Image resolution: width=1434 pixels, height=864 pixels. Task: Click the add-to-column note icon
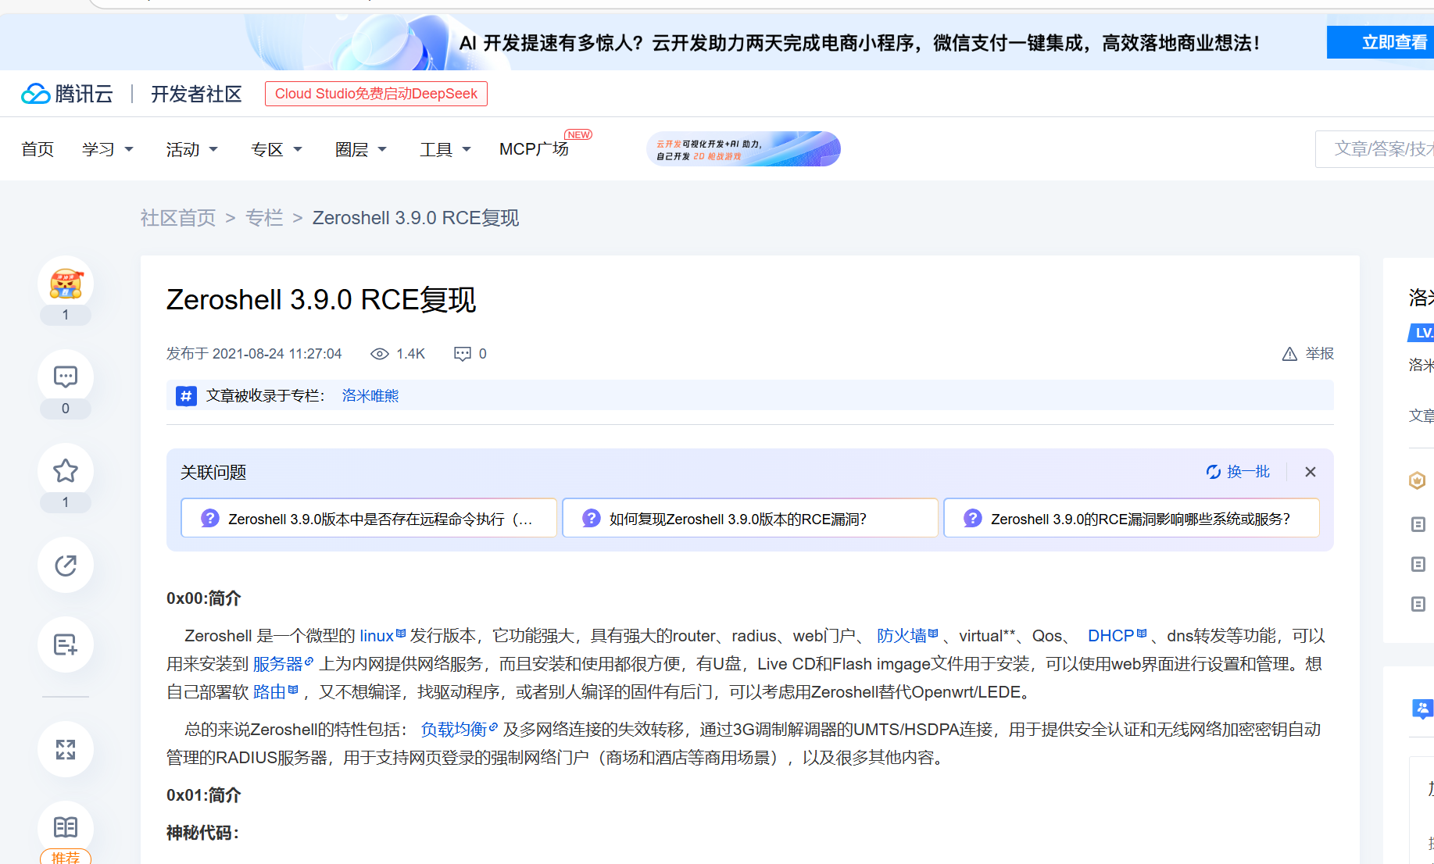tap(66, 644)
